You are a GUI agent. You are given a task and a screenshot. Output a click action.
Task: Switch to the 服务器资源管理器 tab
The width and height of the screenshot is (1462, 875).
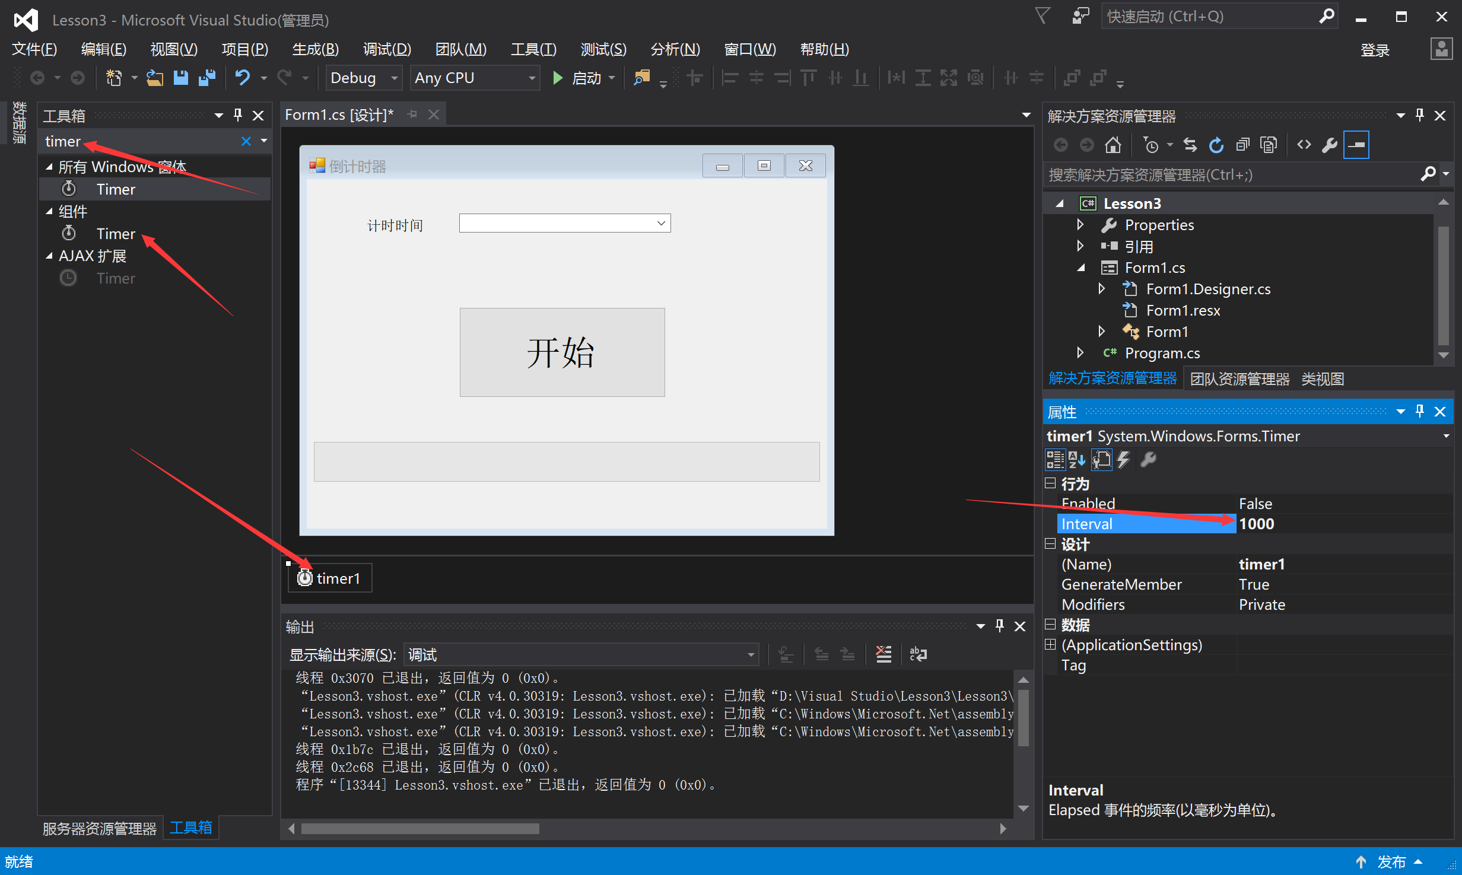tap(99, 828)
